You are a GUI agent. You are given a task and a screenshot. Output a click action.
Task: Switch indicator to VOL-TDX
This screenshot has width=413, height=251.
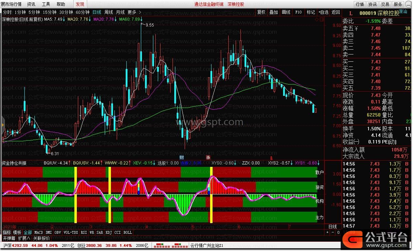pyautogui.click(x=71, y=232)
